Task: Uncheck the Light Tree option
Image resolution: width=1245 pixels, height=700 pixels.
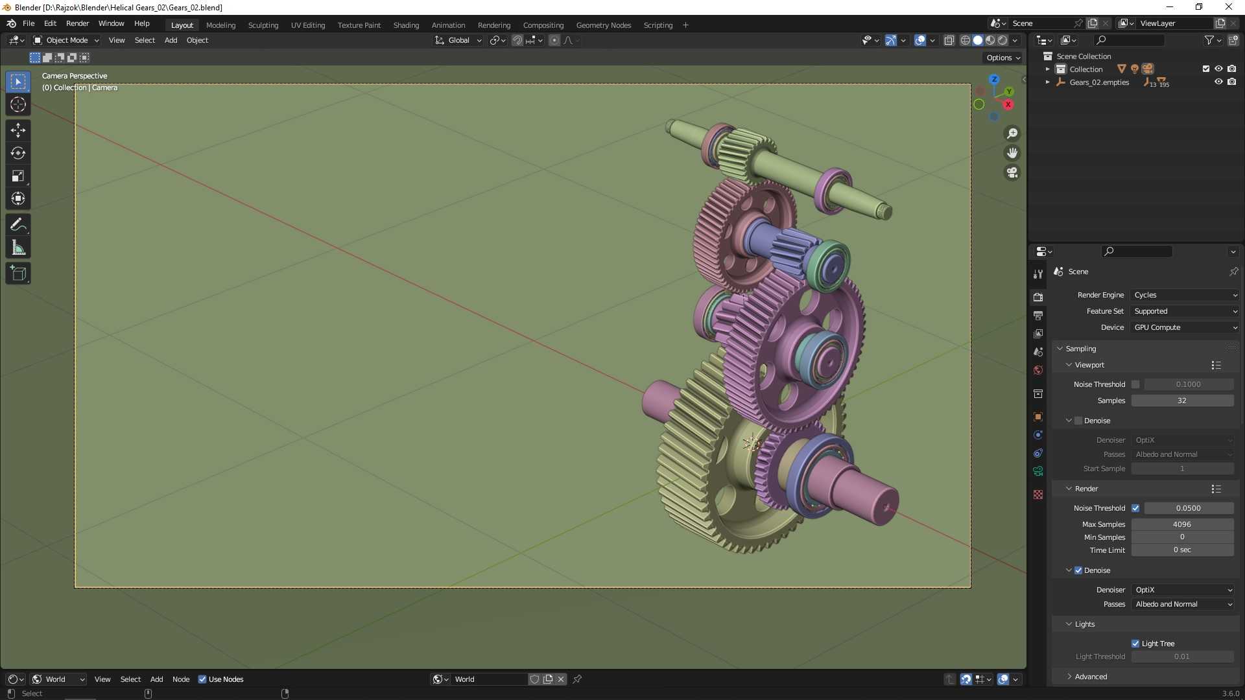Action: (x=1135, y=644)
